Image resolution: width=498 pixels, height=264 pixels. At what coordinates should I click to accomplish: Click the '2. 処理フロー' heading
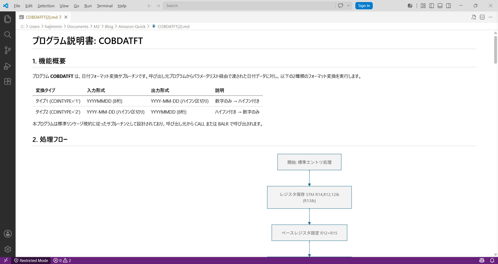pos(50,140)
